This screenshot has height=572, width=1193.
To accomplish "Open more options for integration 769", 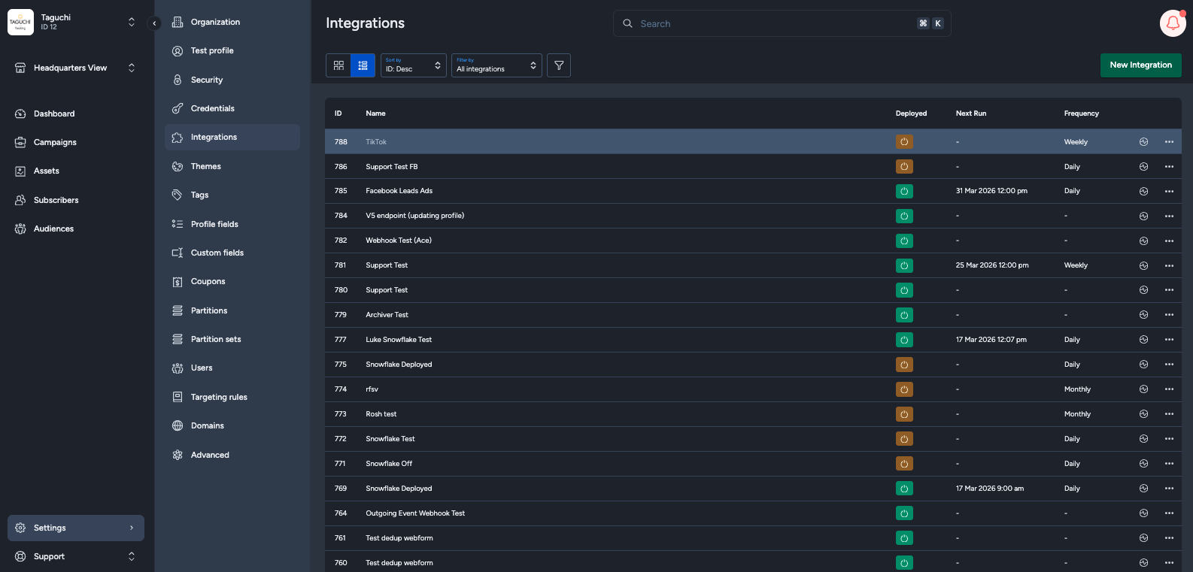I will pos(1169,489).
